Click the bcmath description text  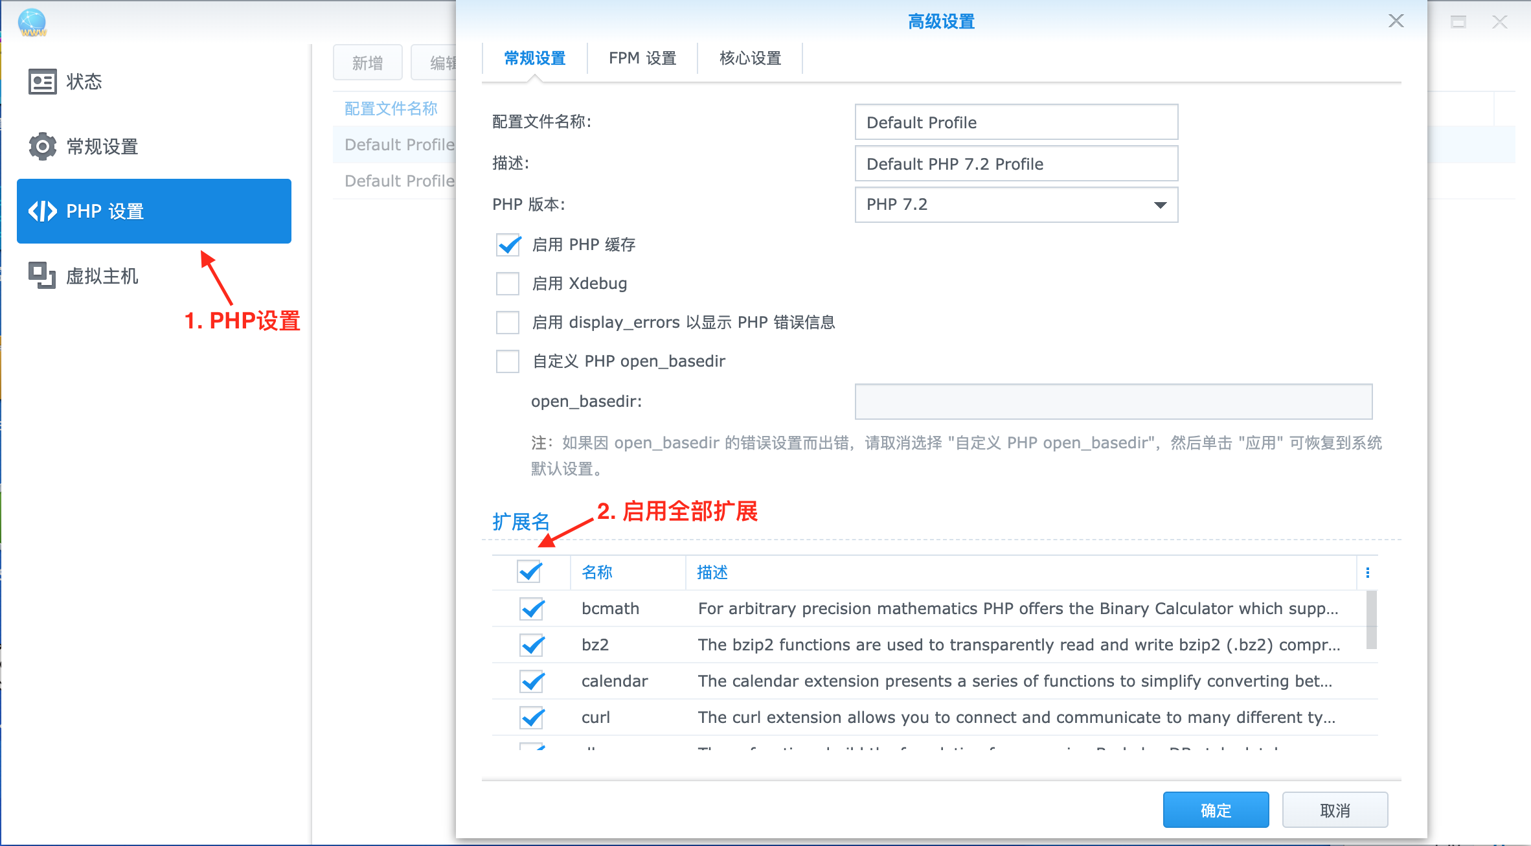(x=1018, y=608)
